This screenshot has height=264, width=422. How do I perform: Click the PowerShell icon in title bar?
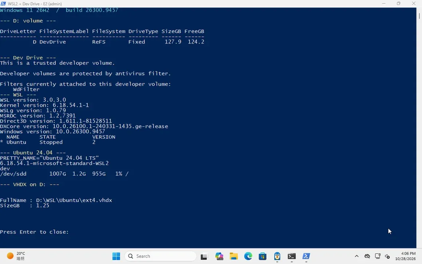3,4
